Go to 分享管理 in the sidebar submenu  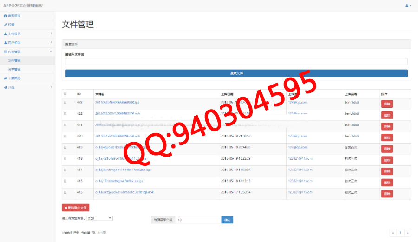14,70
